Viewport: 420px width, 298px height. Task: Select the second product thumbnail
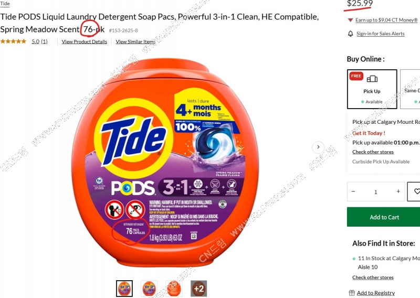coord(149,289)
